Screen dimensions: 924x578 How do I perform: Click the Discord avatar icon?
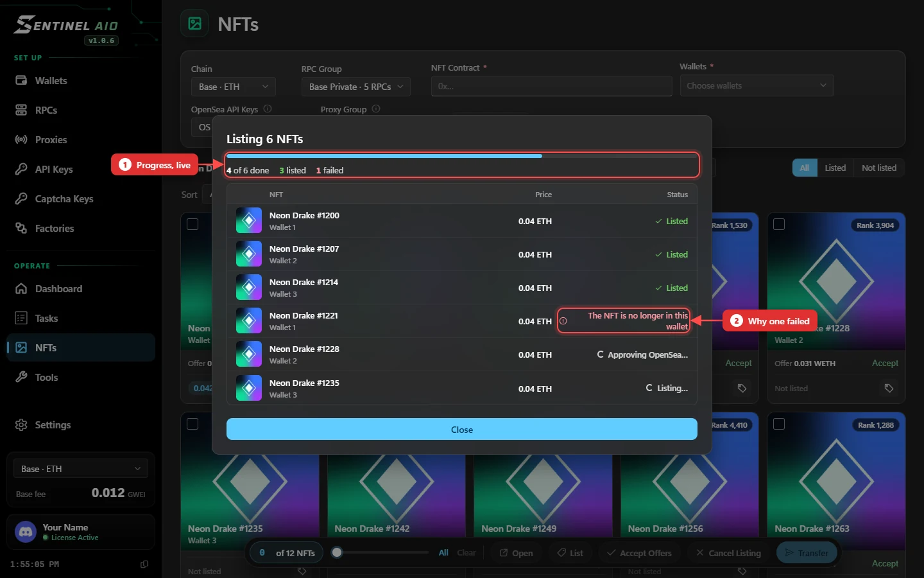coord(26,532)
